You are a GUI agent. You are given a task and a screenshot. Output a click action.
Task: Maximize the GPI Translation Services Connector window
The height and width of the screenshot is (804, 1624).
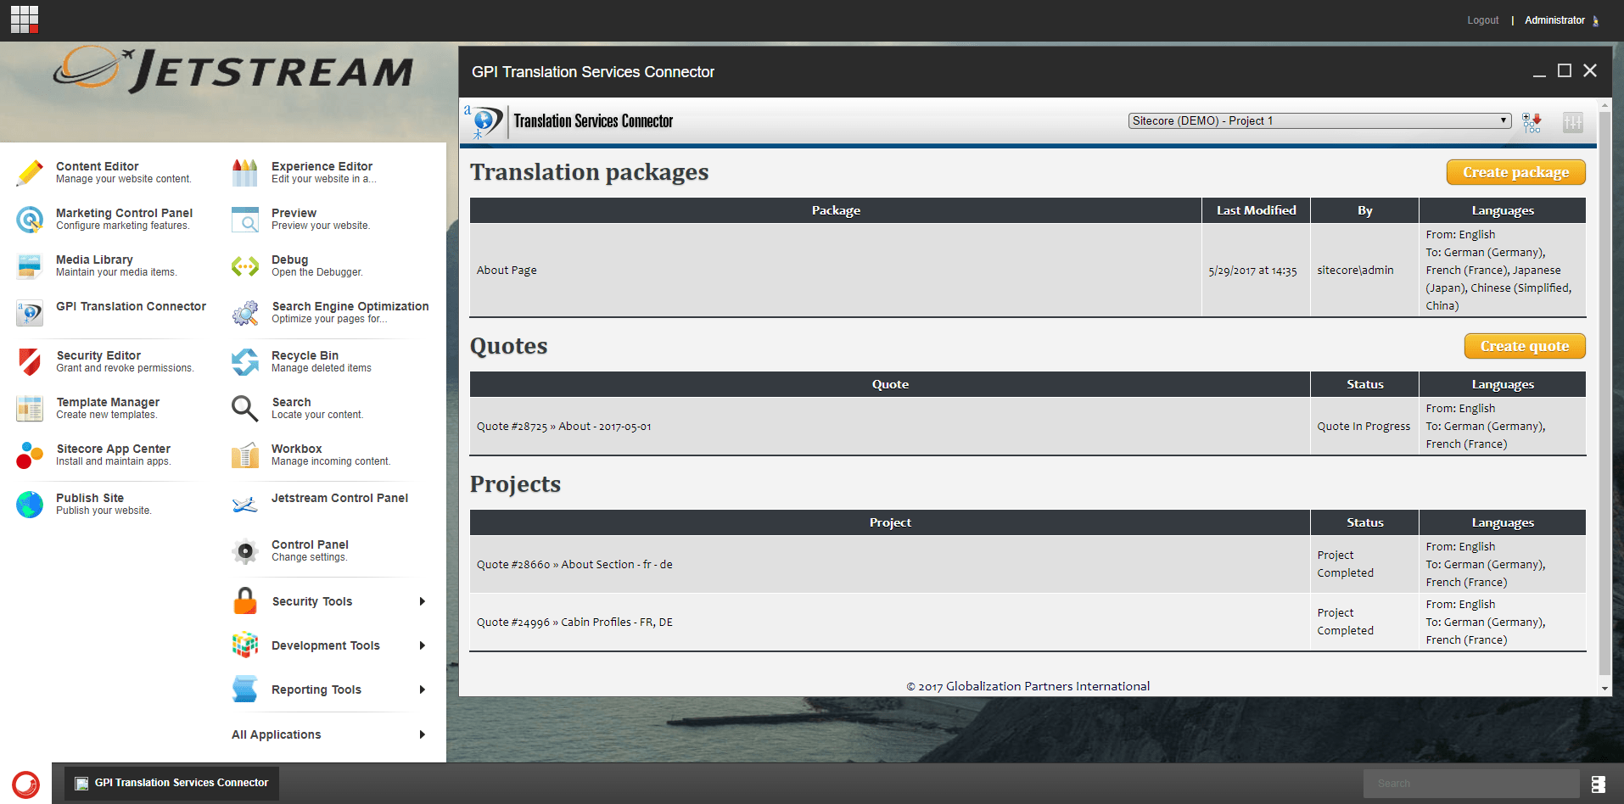pos(1565,71)
